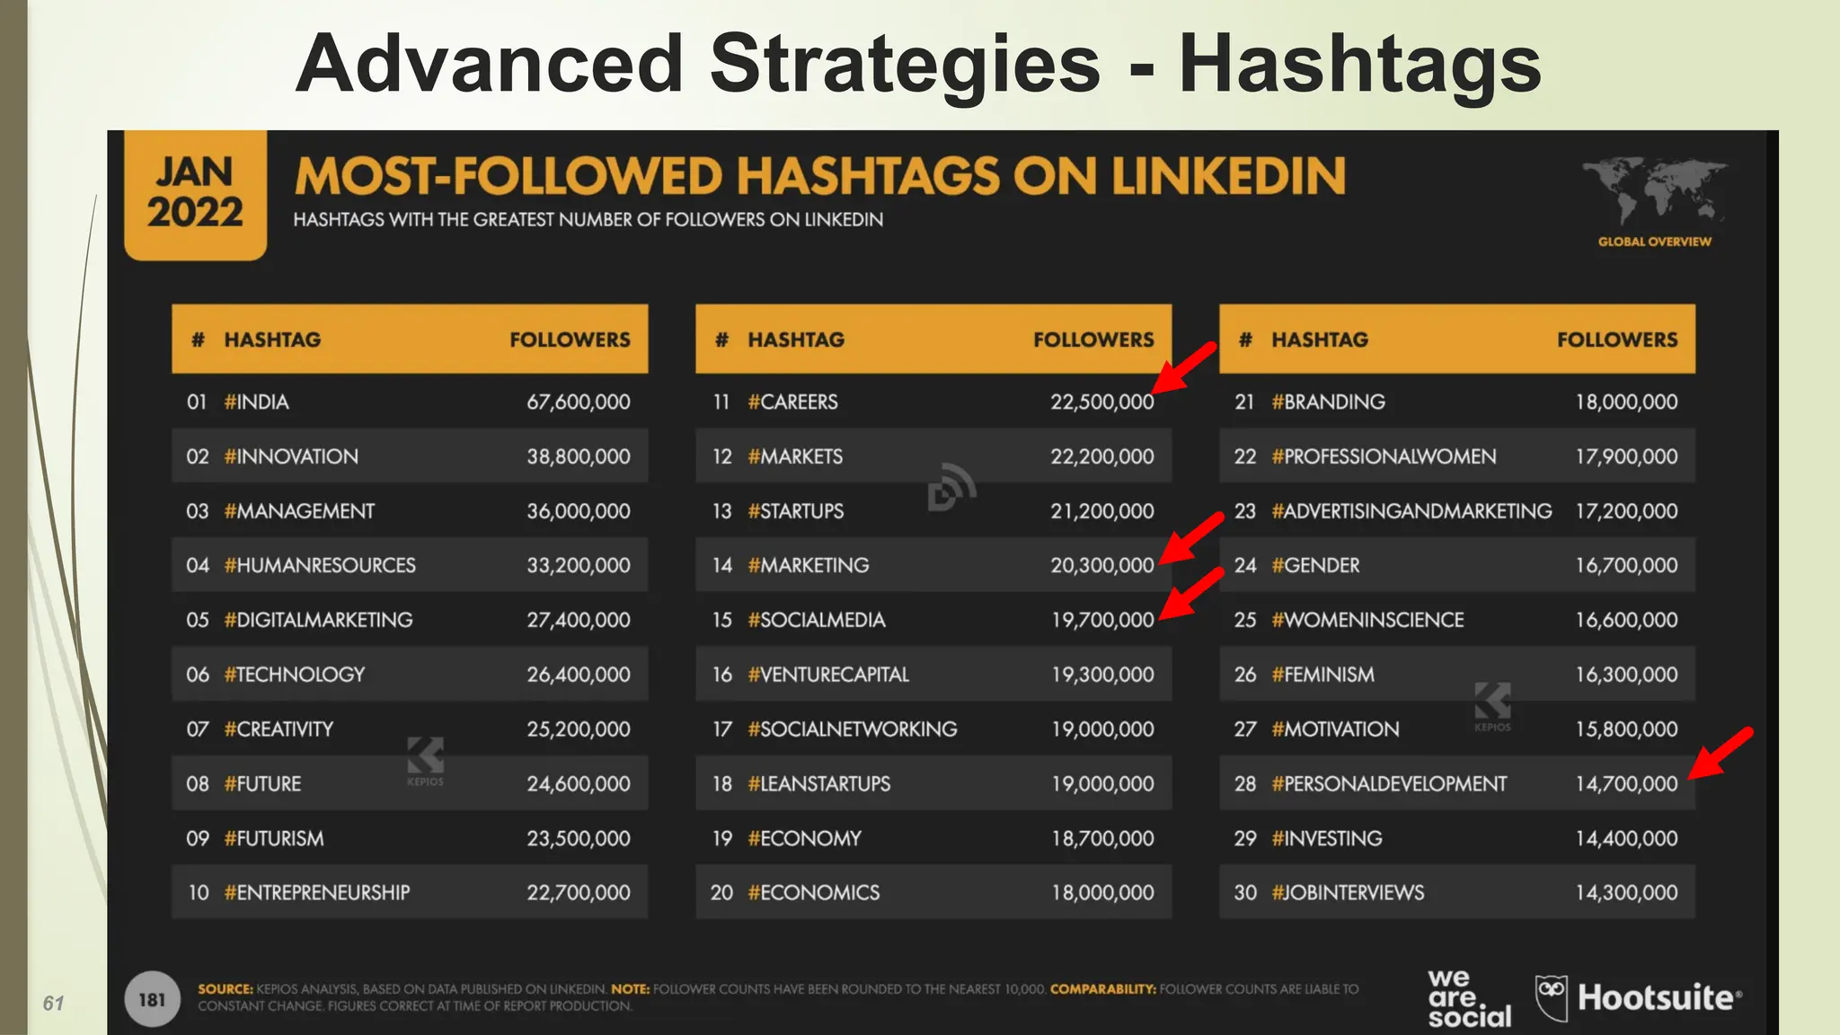
Task: Click the Most-Followed Hashtags on LinkedIn heading
Action: click(820, 176)
